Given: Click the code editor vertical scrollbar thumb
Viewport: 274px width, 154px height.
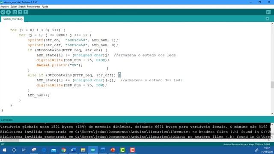Looking at the screenshot, I should [x=272, y=85].
